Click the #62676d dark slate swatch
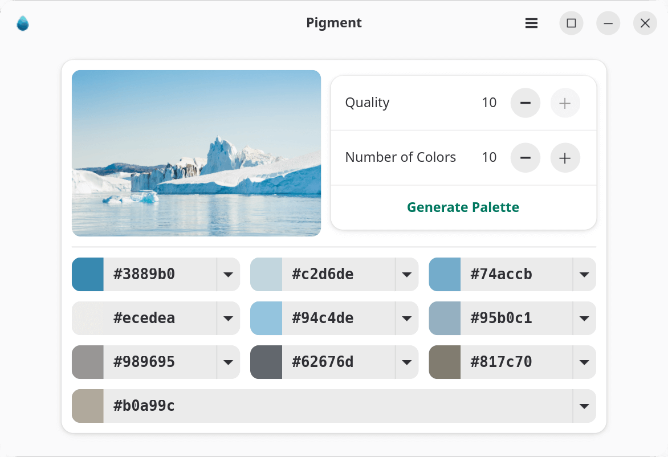Viewport: 668px width, 457px height. point(266,362)
